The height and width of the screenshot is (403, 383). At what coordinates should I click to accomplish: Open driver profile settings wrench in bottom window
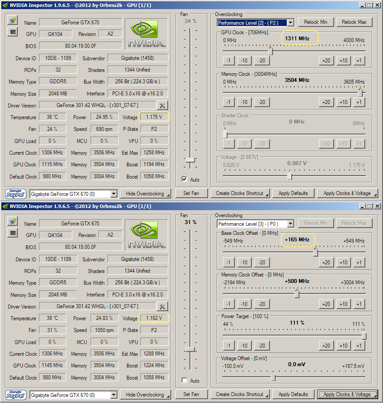(x=162, y=306)
